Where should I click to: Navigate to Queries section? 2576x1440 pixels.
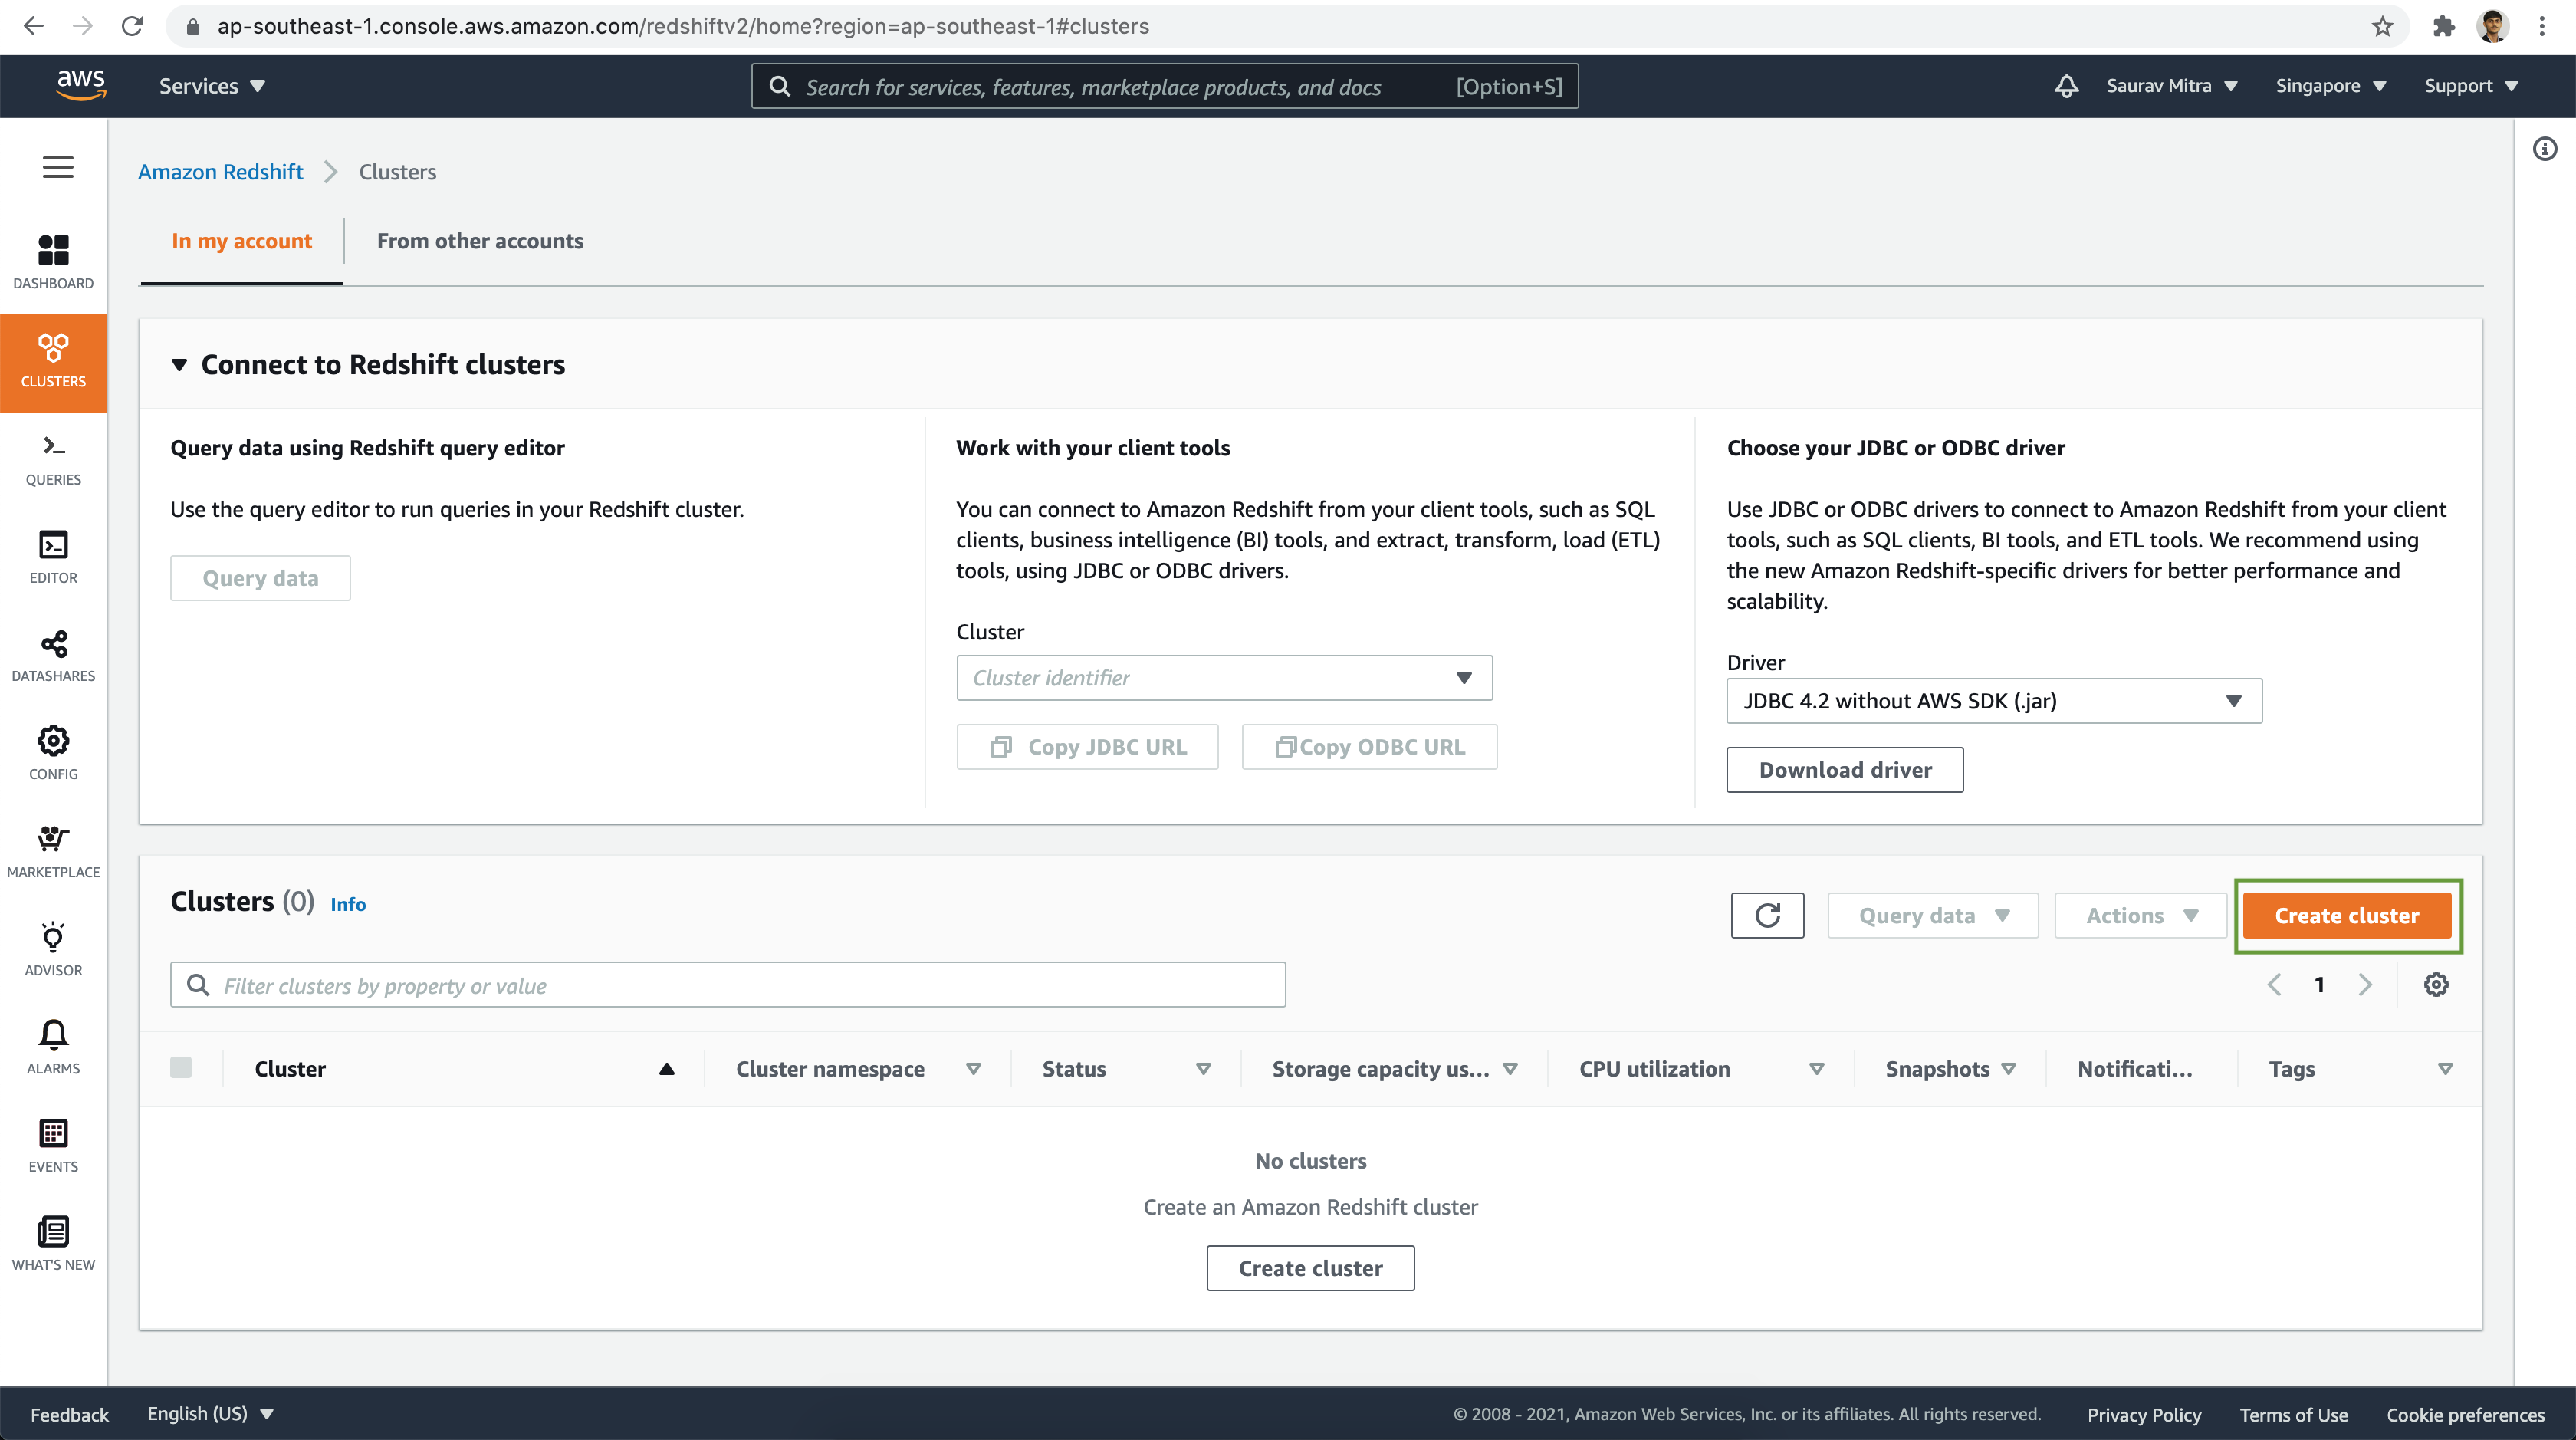tap(53, 462)
